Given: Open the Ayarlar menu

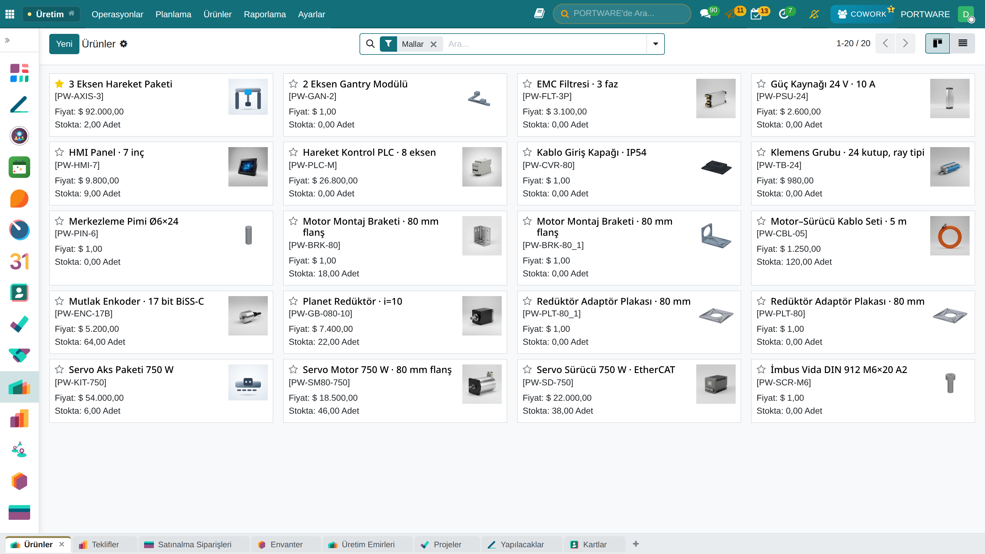Looking at the screenshot, I should (311, 14).
